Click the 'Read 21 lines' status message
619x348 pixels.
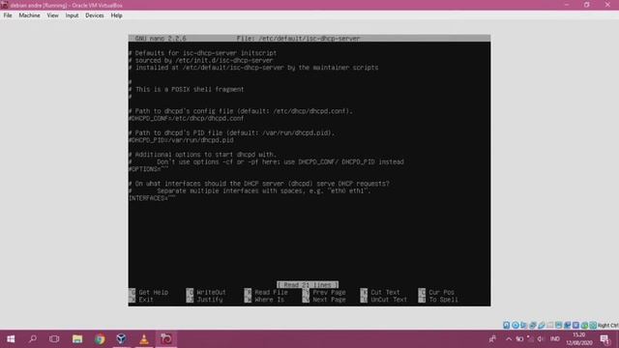pos(308,284)
